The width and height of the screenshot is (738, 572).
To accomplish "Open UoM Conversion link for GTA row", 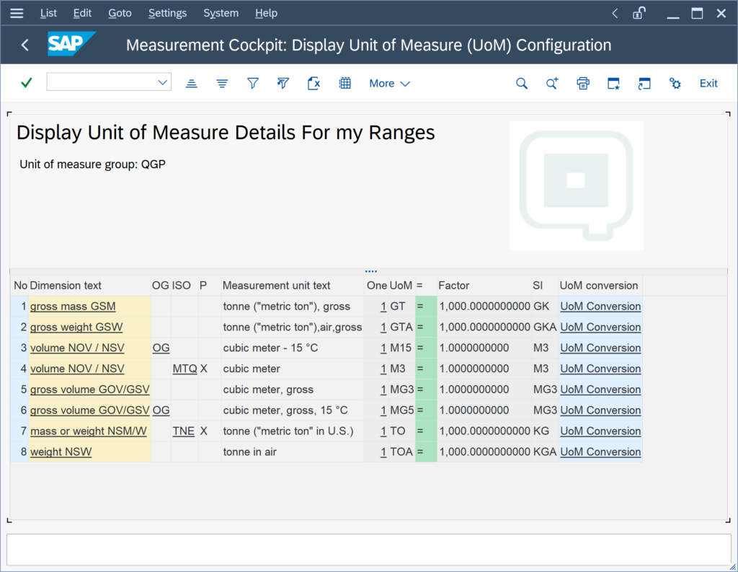I will tap(600, 327).
